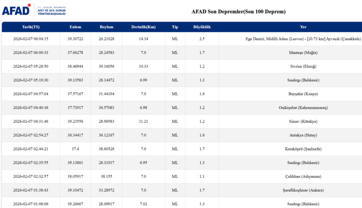Click longitude value 39.16056
The image size is (362, 208).
[107, 66]
